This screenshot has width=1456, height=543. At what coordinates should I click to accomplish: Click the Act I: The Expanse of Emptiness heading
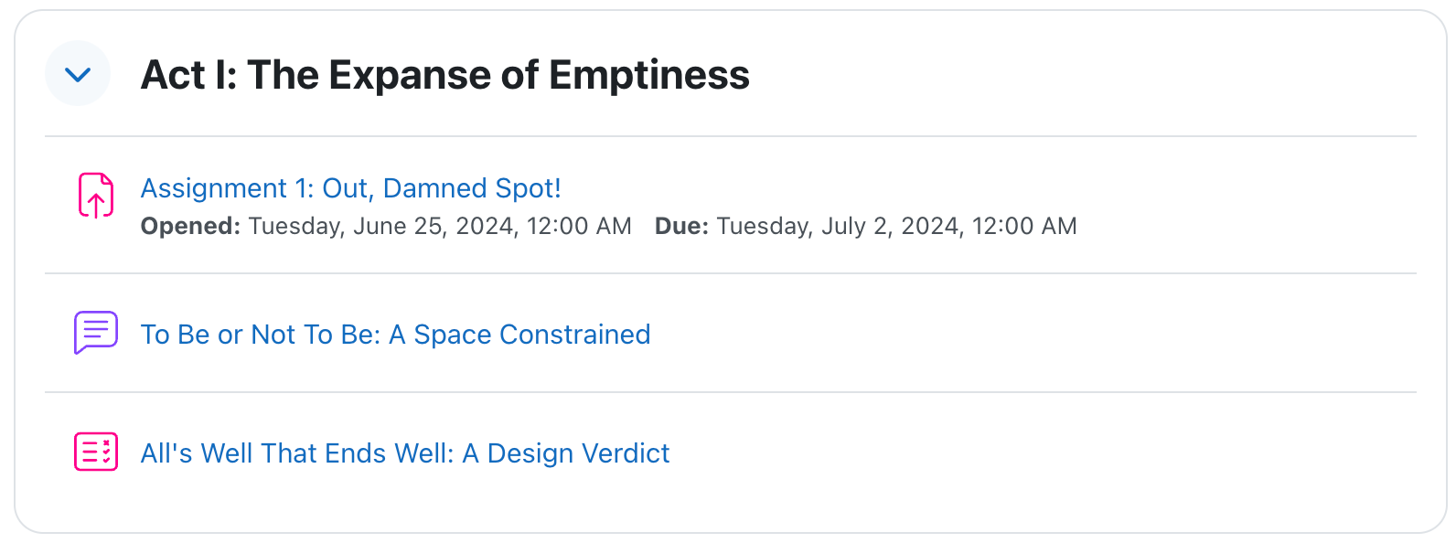(x=444, y=75)
